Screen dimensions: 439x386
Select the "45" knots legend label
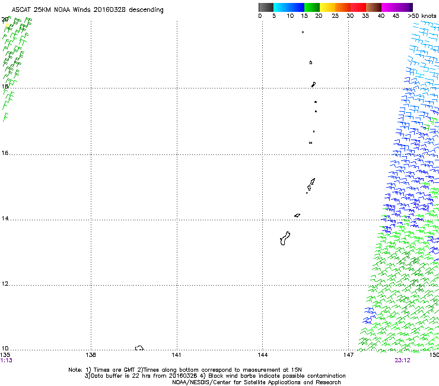point(396,16)
